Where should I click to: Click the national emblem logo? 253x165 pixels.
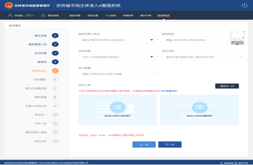(x=9, y=5)
